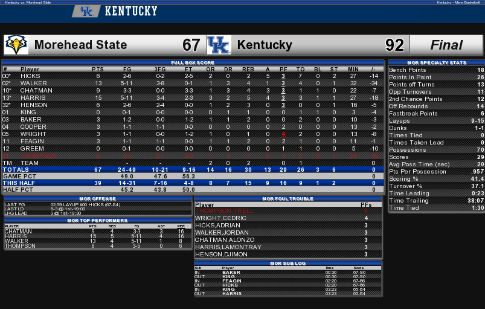Click the Morehead State eagle logo

tap(16, 45)
